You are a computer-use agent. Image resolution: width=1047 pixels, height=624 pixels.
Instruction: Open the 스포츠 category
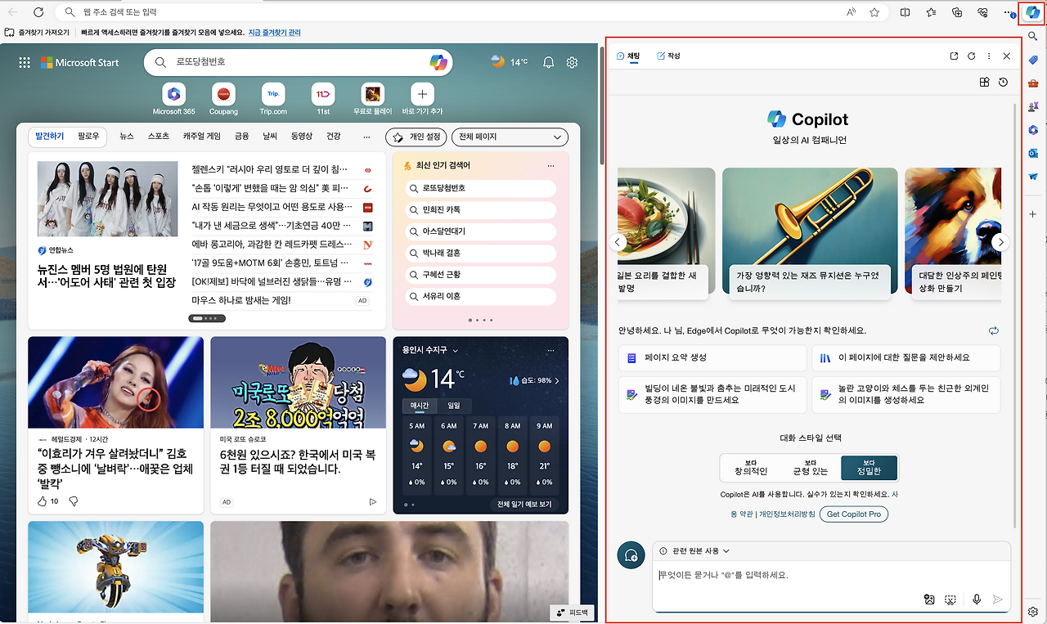[159, 137]
